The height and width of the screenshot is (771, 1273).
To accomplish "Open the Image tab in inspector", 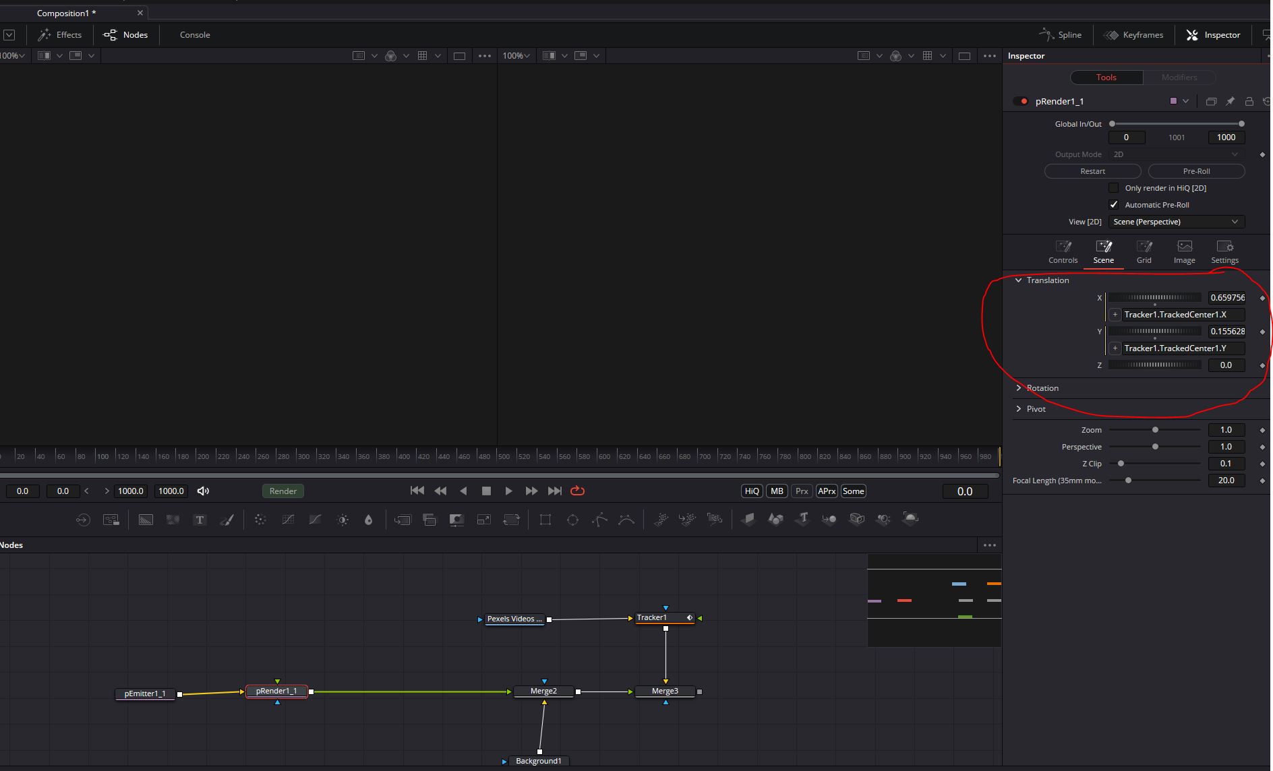I will tap(1185, 252).
